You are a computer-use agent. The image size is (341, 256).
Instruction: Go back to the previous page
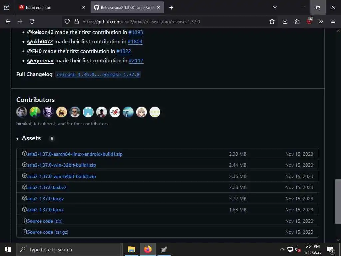pos(8,21)
